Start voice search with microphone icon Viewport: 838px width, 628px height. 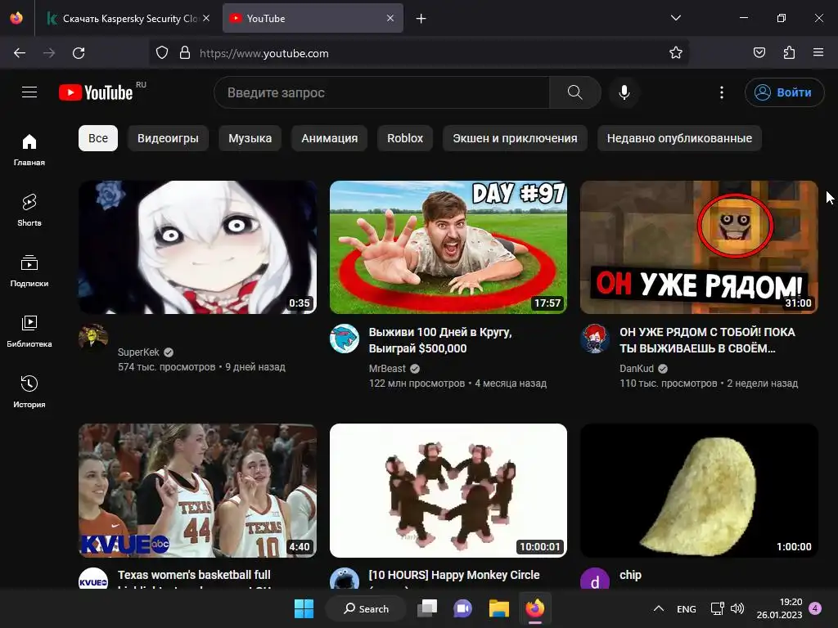[624, 92]
